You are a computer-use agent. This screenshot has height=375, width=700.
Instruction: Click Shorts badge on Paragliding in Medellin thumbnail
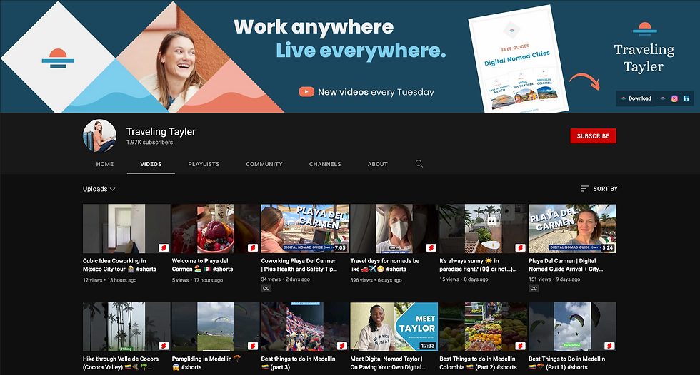tap(253, 346)
